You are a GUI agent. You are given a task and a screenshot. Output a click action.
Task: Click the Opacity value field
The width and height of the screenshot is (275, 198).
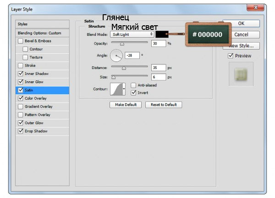[x=159, y=44]
